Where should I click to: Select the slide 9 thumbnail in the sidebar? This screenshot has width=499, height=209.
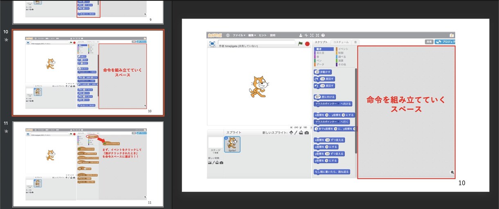coord(88,12)
